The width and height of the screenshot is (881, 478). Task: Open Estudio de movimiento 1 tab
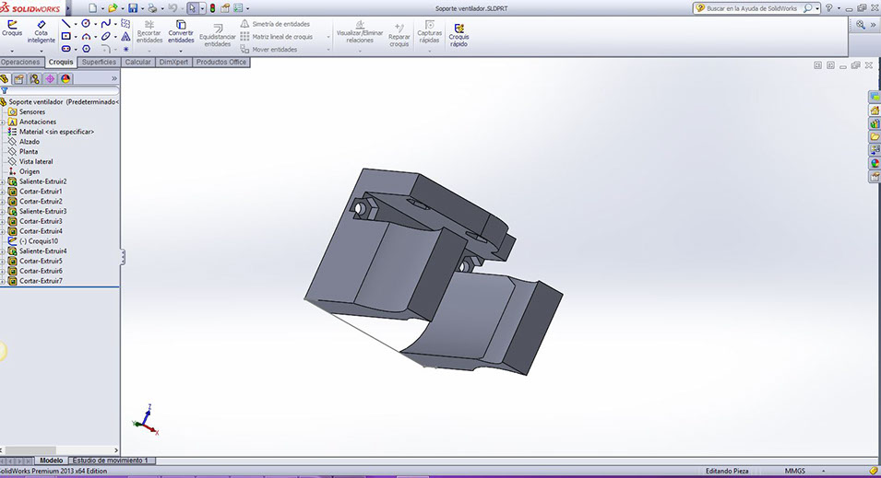(x=111, y=461)
